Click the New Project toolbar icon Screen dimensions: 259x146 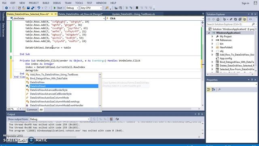pos(19,8)
